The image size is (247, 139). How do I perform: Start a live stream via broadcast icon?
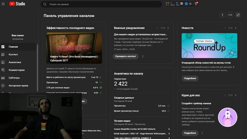230,15
